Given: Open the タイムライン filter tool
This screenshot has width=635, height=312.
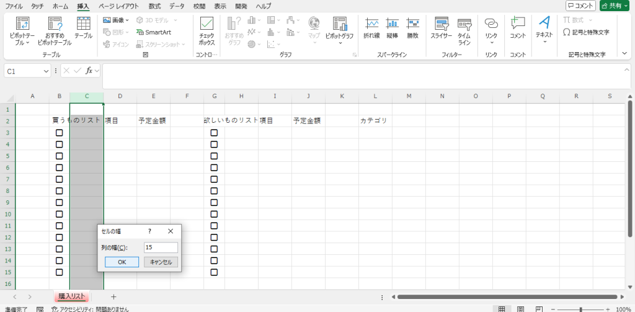Looking at the screenshot, I should (x=464, y=25).
